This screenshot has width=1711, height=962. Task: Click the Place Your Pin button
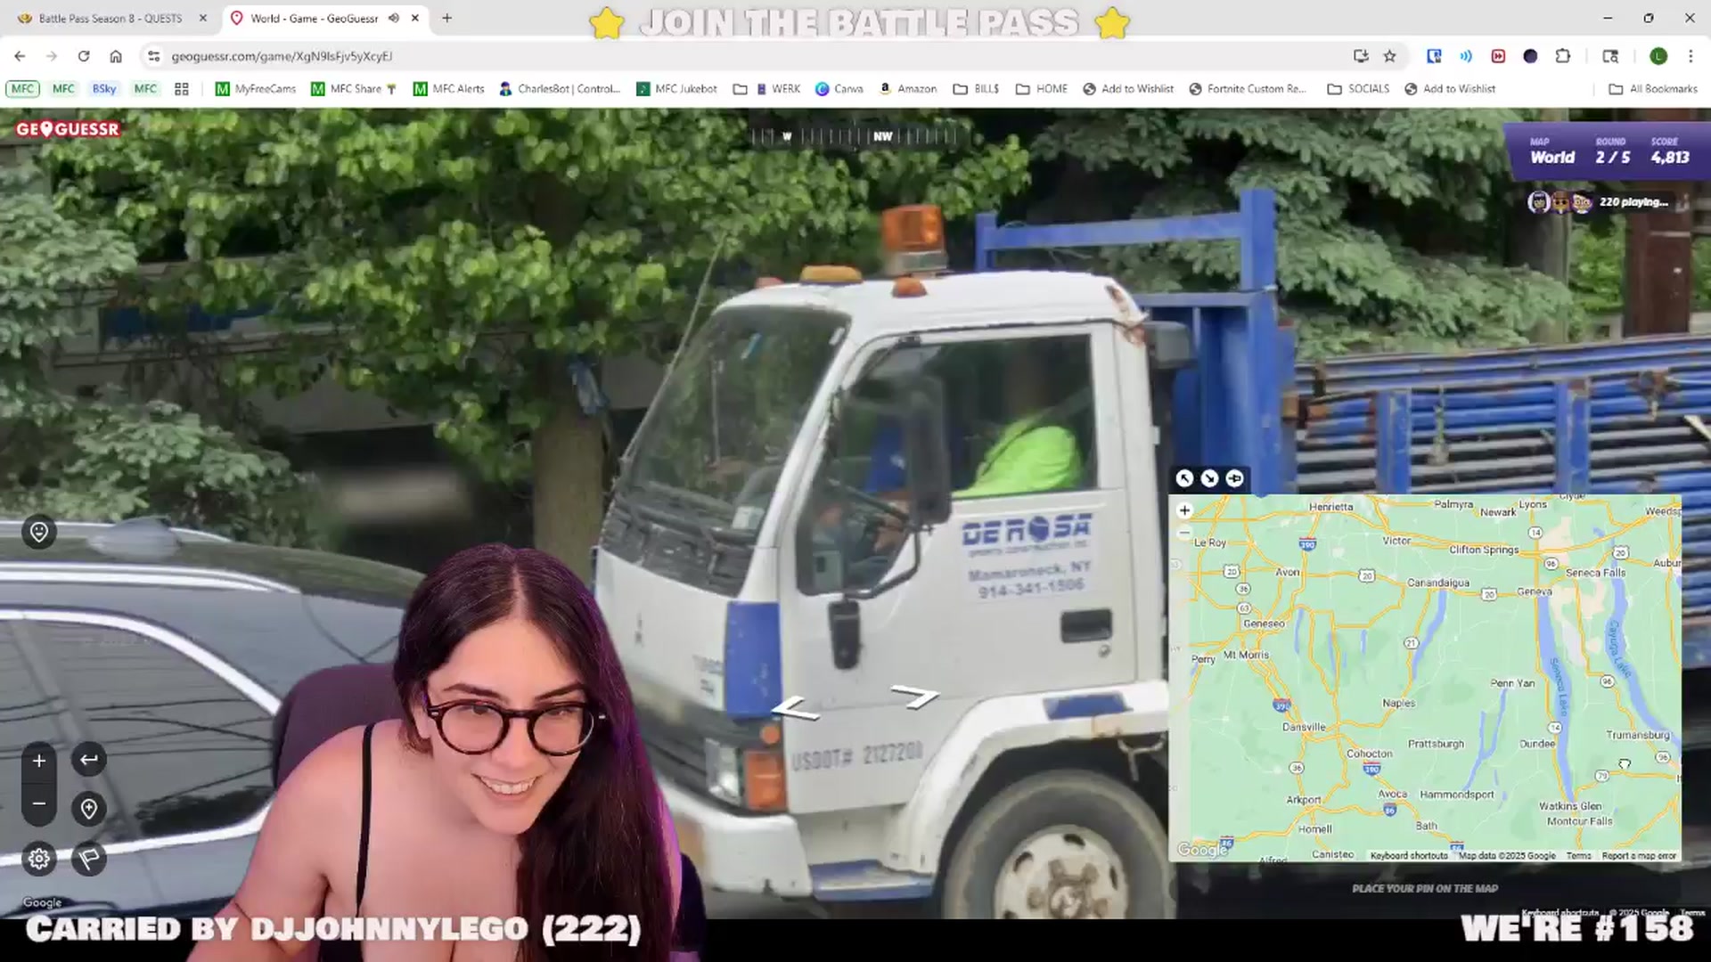(x=1425, y=888)
